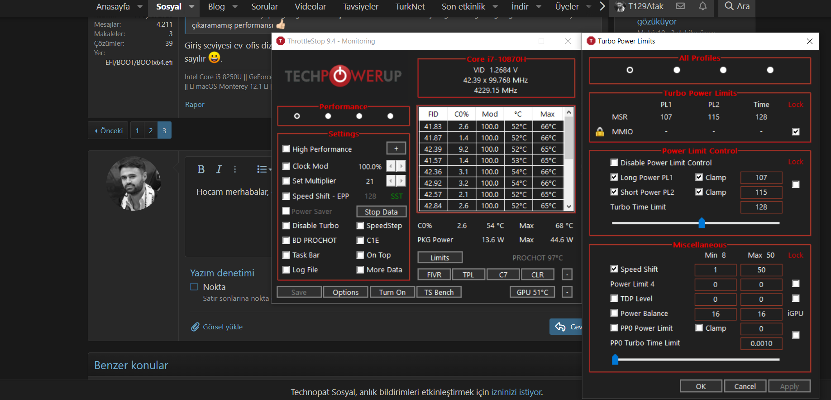831x400 pixels.
Task: Click the Ara search button
Action: (737, 6)
